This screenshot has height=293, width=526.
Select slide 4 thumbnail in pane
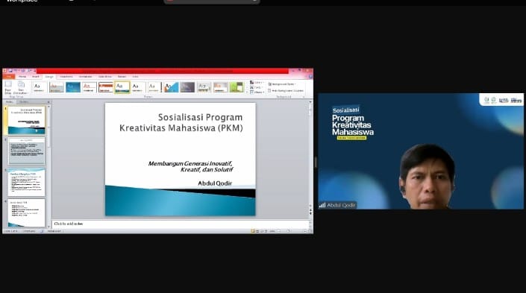coord(27,212)
